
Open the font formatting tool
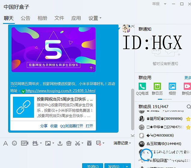point(6,143)
